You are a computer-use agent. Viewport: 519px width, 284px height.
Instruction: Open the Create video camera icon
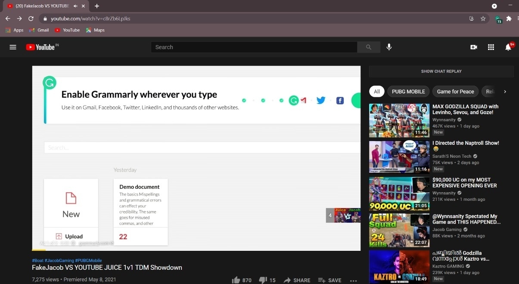click(474, 47)
